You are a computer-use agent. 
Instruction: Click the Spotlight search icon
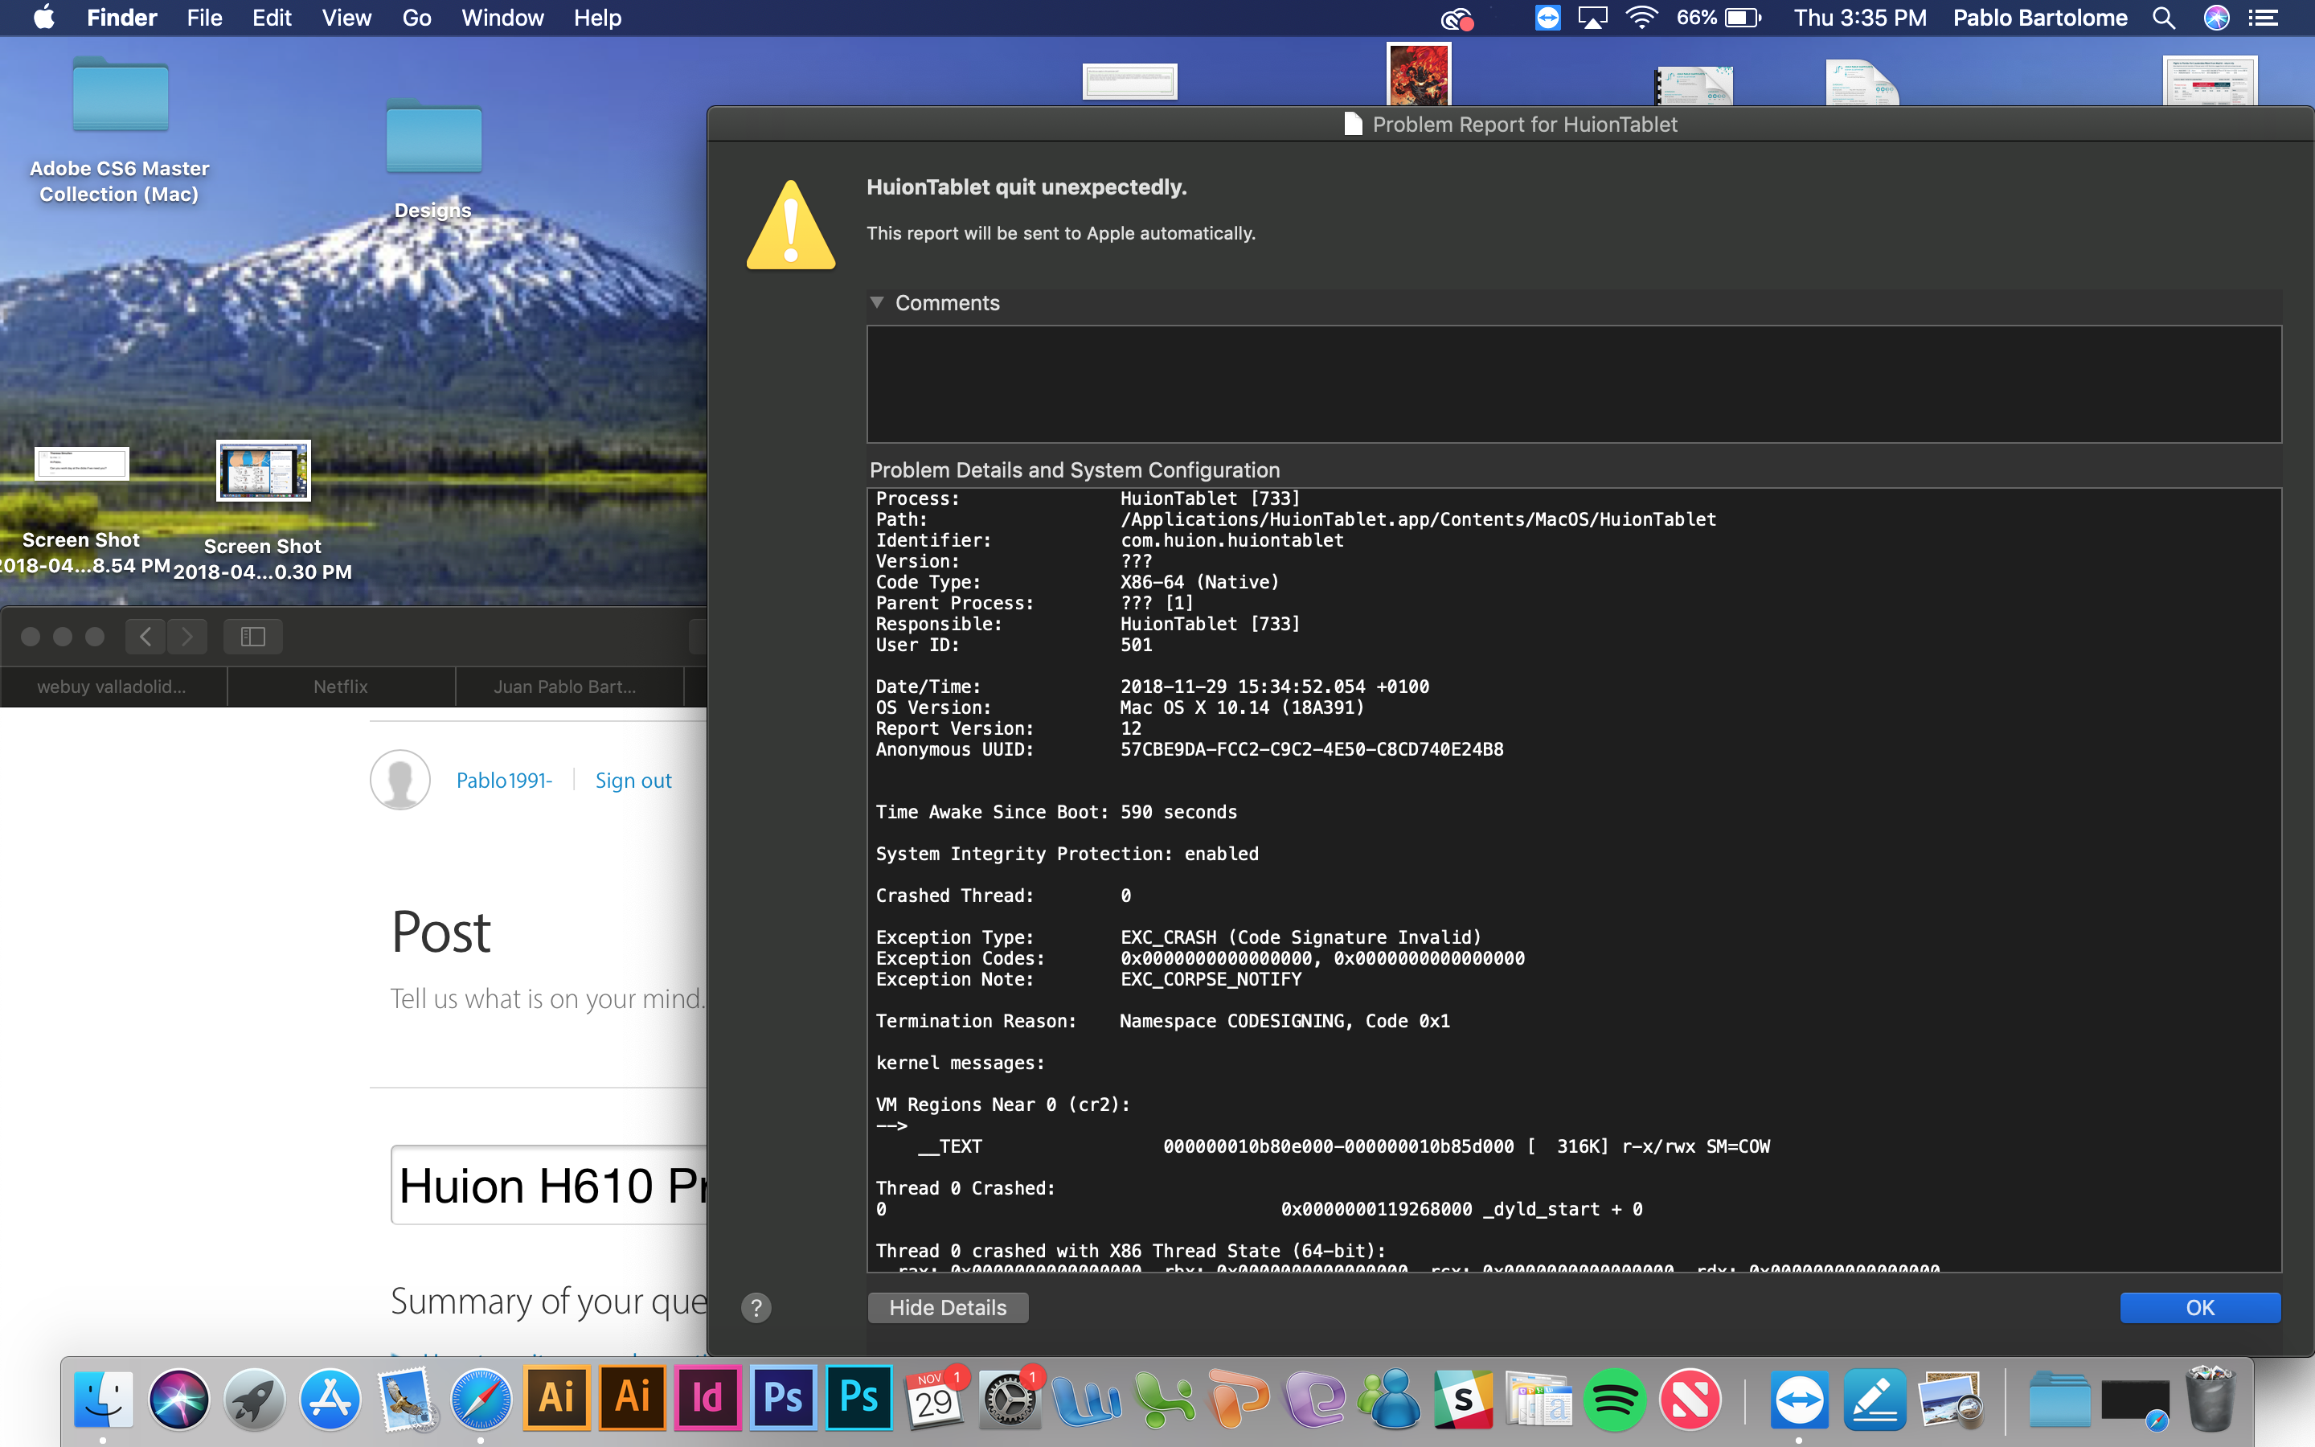point(2163,18)
